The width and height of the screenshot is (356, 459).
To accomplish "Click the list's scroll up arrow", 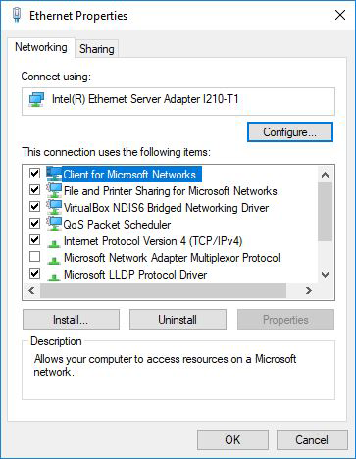I will [325, 175].
